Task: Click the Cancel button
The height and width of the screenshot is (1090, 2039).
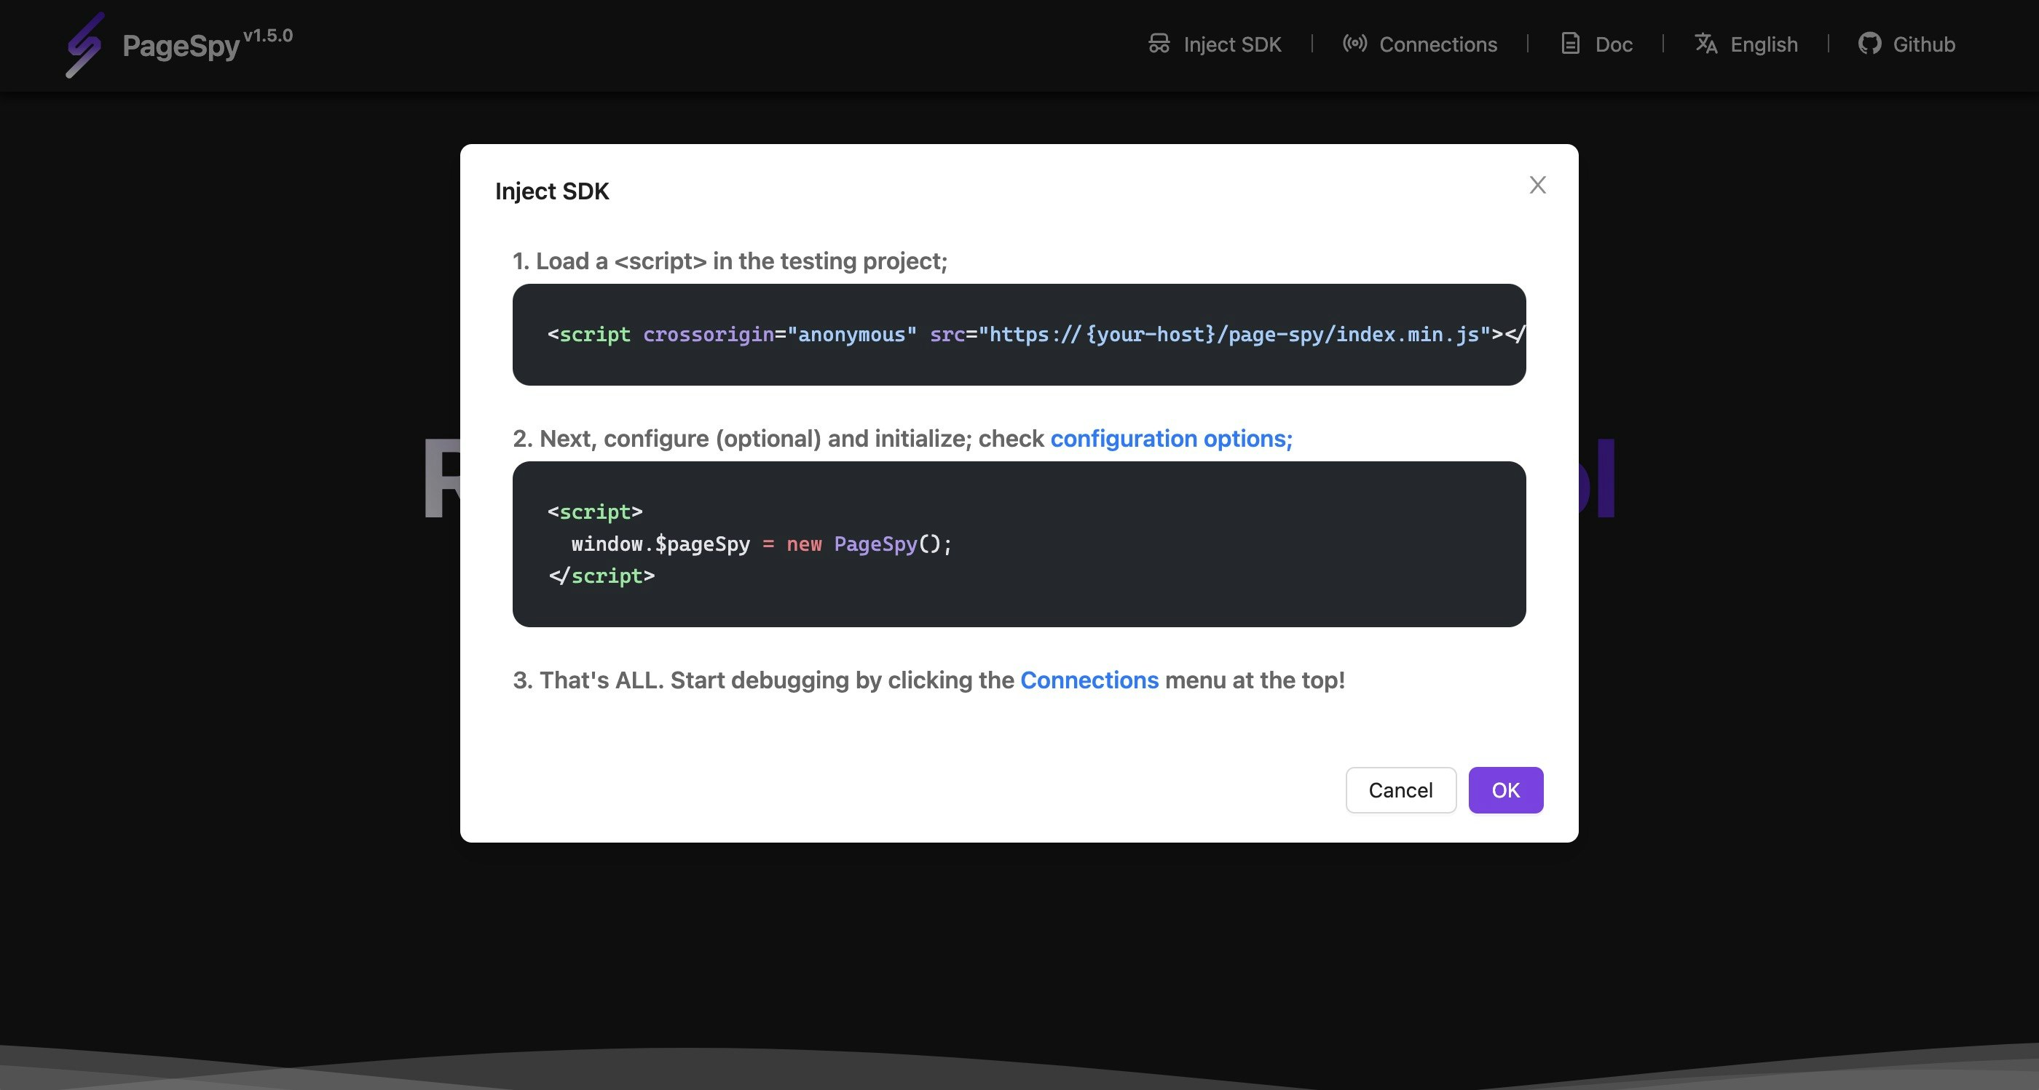Action: click(x=1400, y=790)
